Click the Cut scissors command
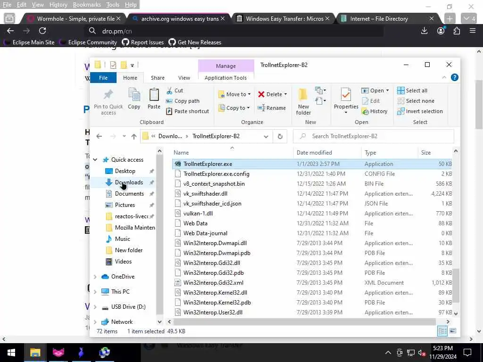This screenshot has height=362, width=483. [x=175, y=90]
